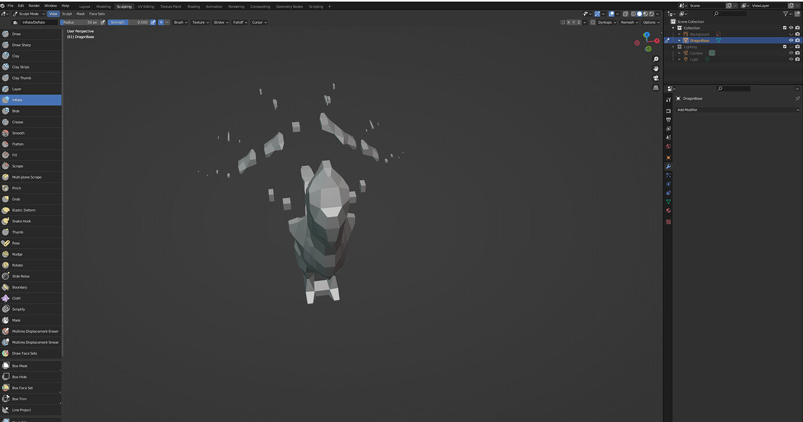Select the Elastic Deform brush
This screenshot has width=803, height=422.
click(x=31, y=210)
